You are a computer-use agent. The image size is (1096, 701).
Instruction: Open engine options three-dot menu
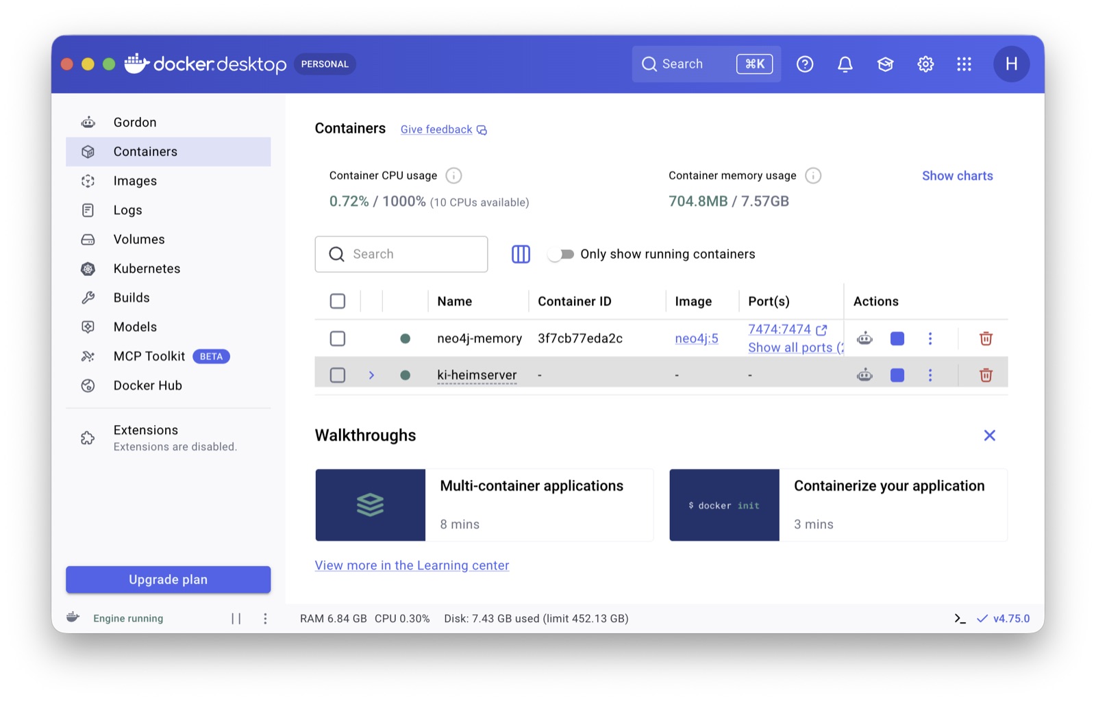tap(265, 619)
